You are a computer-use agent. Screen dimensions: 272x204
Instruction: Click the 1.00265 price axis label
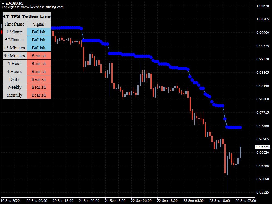[x=263, y=19]
